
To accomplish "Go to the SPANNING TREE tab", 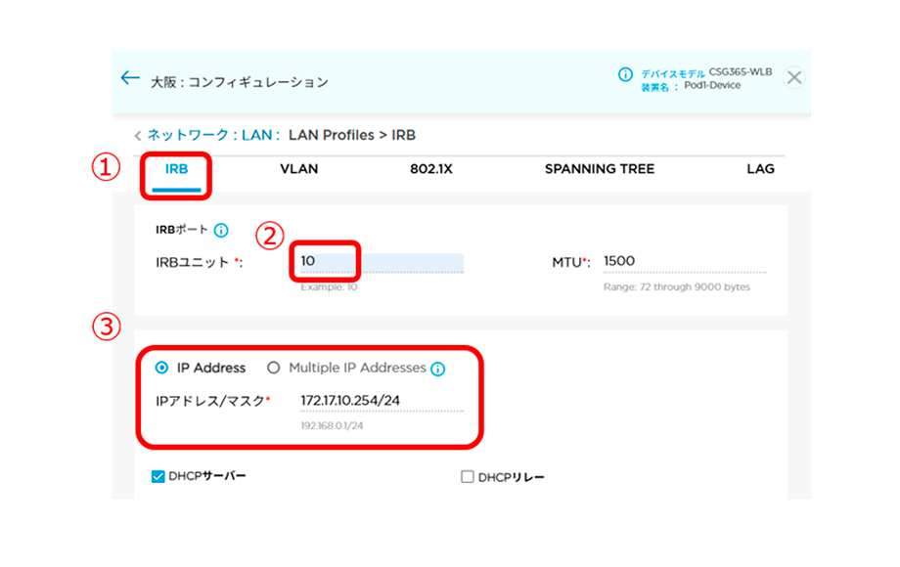I will click(x=599, y=169).
